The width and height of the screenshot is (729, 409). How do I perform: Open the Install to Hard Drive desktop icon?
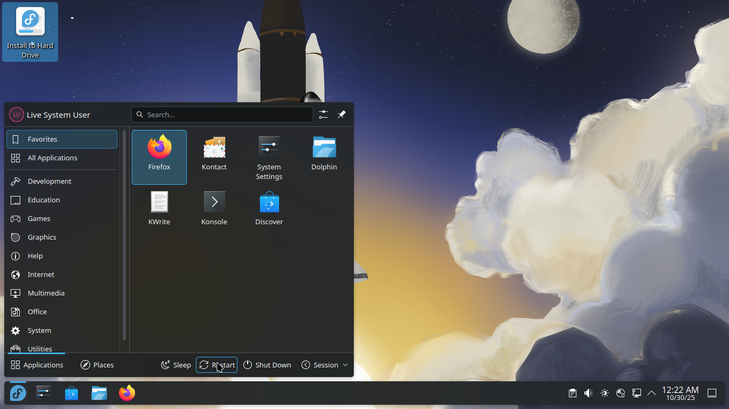pos(30,32)
